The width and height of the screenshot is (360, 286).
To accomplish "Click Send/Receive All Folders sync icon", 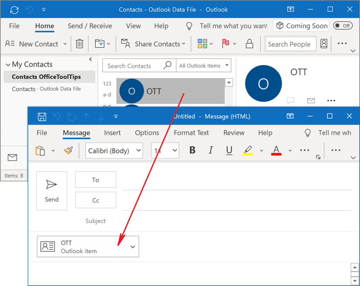I will click(x=14, y=10).
